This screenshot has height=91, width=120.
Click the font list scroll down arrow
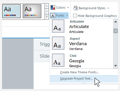point(115,66)
